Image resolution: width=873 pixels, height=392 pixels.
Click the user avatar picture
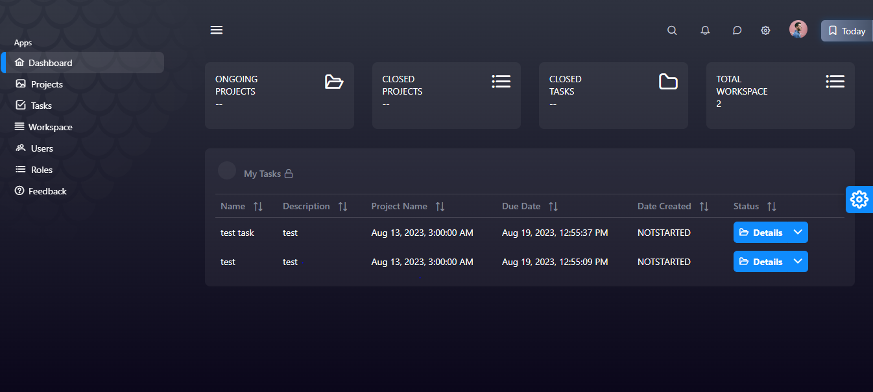tap(798, 30)
